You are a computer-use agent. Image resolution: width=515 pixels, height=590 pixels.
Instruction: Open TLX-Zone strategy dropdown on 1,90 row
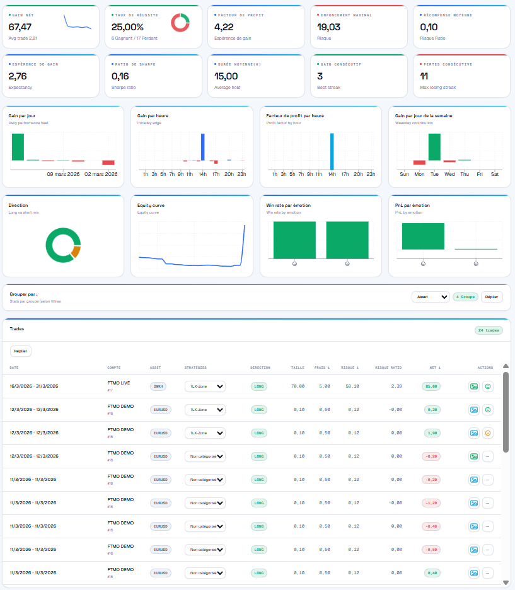[x=205, y=433]
